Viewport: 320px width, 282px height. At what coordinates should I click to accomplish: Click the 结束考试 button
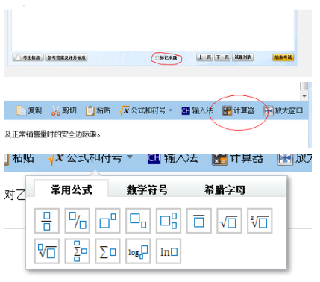tap(283, 57)
